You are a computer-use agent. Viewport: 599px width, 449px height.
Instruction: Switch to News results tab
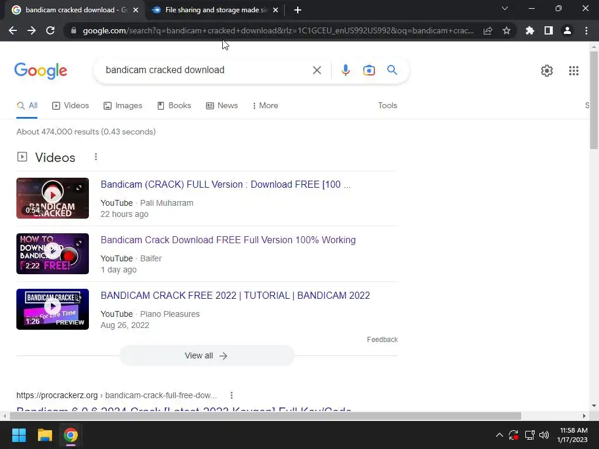click(222, 105)
